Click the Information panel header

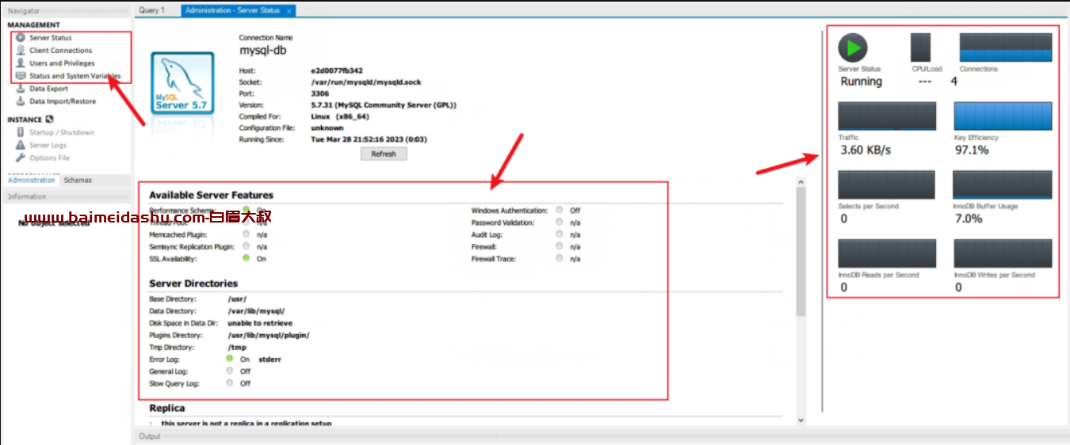(67, 196)
